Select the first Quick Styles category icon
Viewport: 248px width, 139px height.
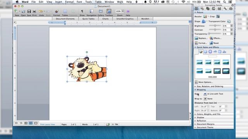pos(201,52)
